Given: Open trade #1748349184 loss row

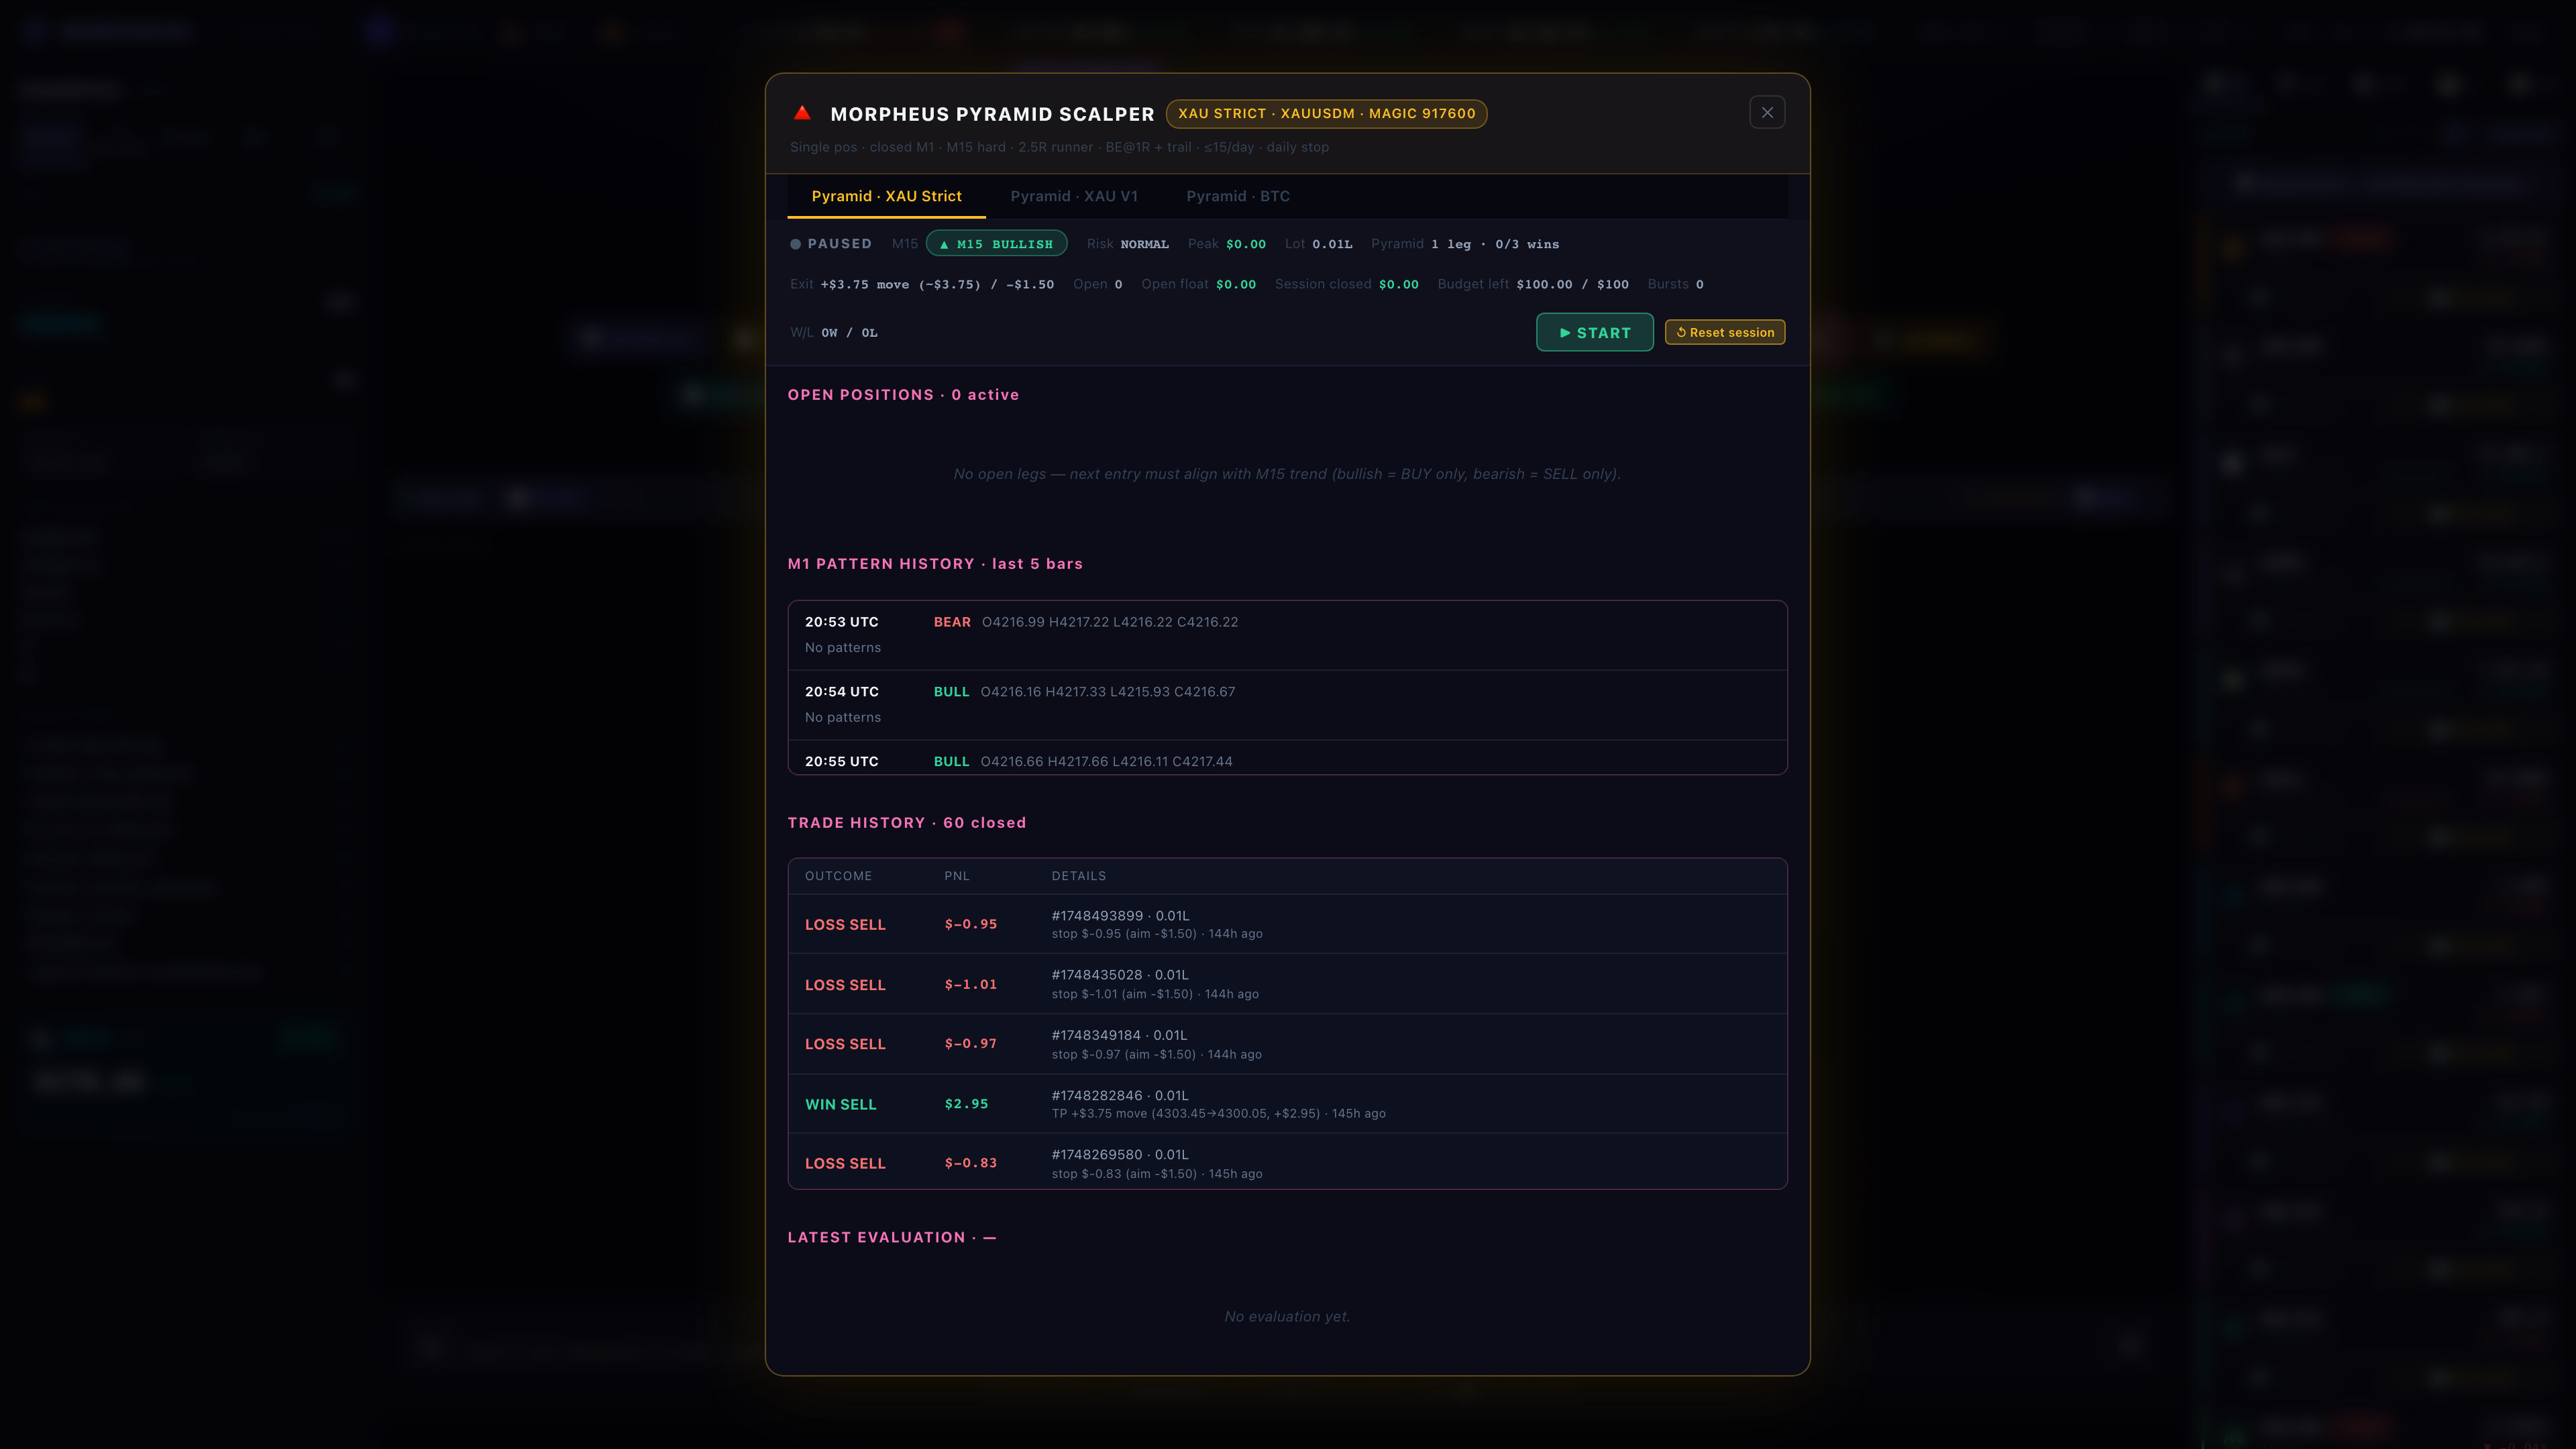Looking at the screenshot, I should (x=1287, y=1044).
